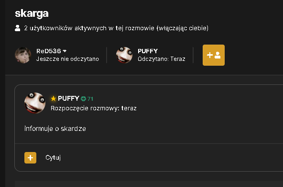Image resolution: width=283 pixels, height=187 pixels.
Task: Click the orange plus multiquote button
Action: 30,158
